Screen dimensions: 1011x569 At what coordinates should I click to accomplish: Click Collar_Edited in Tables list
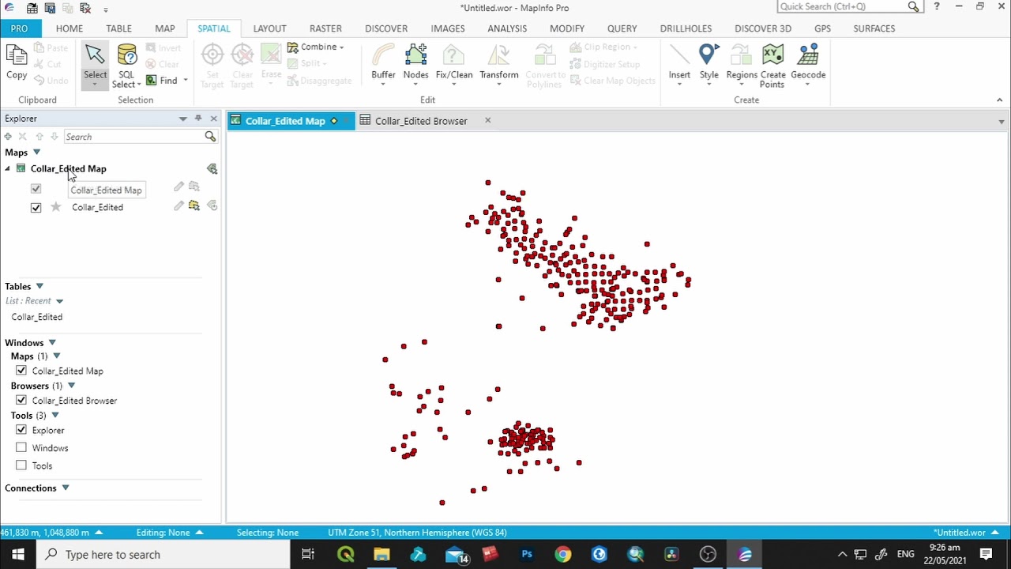pos(37,317)
